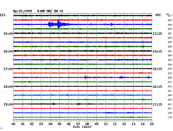
Task: Click minute 01 on the time axis
Action: (23, 124)
